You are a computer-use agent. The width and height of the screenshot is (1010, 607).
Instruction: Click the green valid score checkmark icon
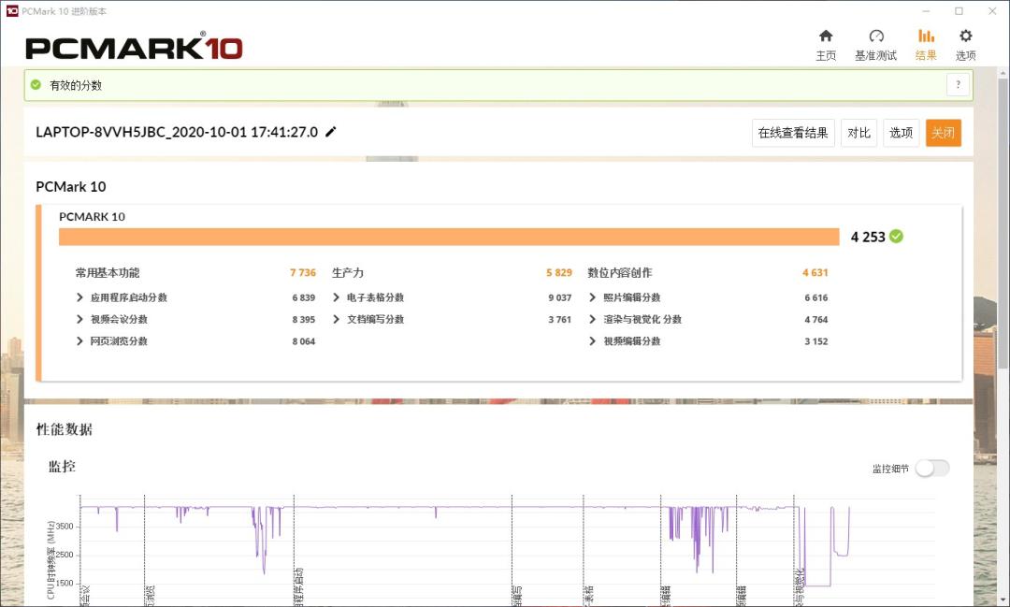[36, 84]
